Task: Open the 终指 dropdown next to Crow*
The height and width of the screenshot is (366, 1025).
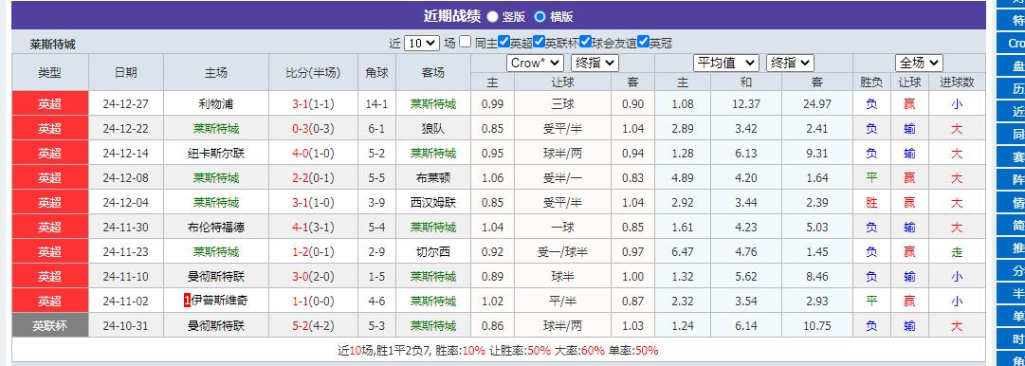Action: (x=595, y=63)
